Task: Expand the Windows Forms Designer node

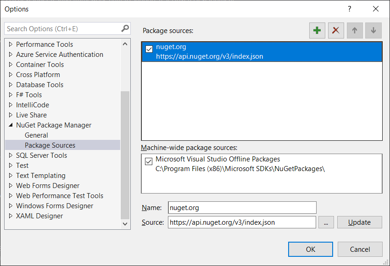Action: tap(11, 205)
